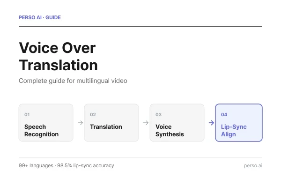Open the 02 Translation step card
Image resolution: width=281 pixels, height=178 pixels.
coord(111,123)
